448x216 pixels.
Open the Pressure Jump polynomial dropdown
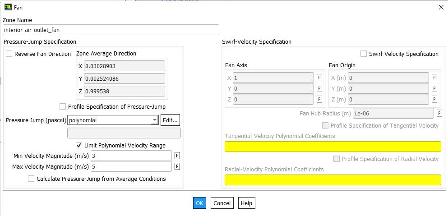tap(154, 120)
